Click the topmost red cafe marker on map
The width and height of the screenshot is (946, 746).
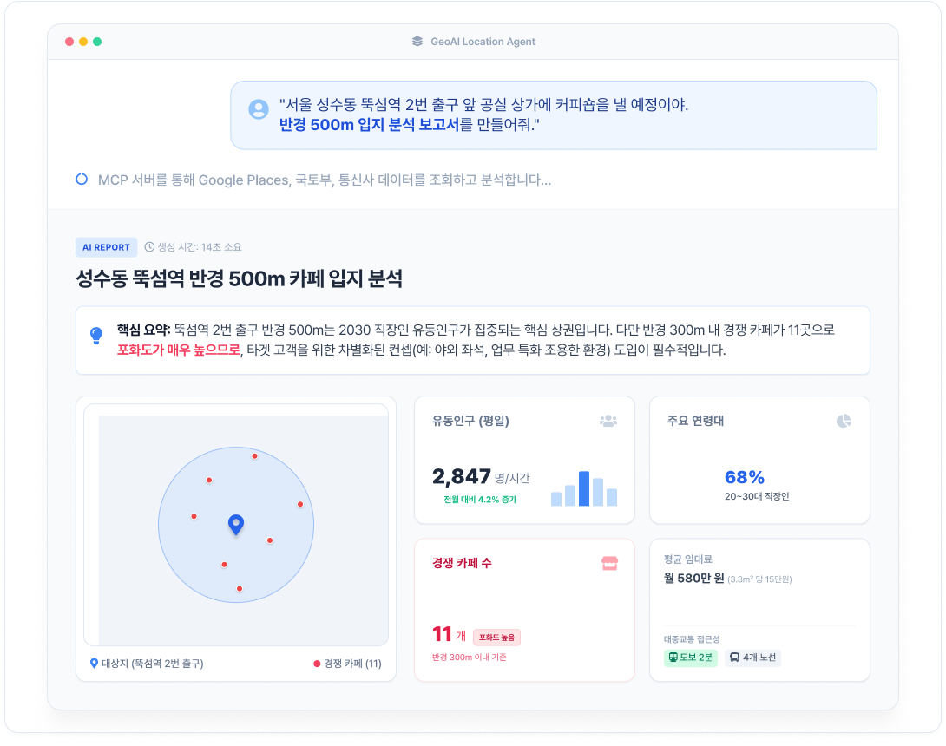tap(254, 456)
